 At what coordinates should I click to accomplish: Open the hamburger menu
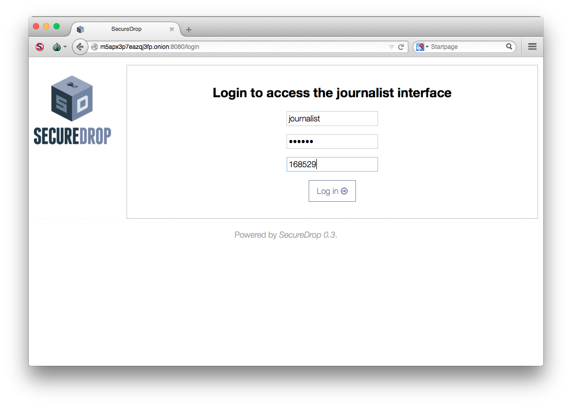coord(532,46)
